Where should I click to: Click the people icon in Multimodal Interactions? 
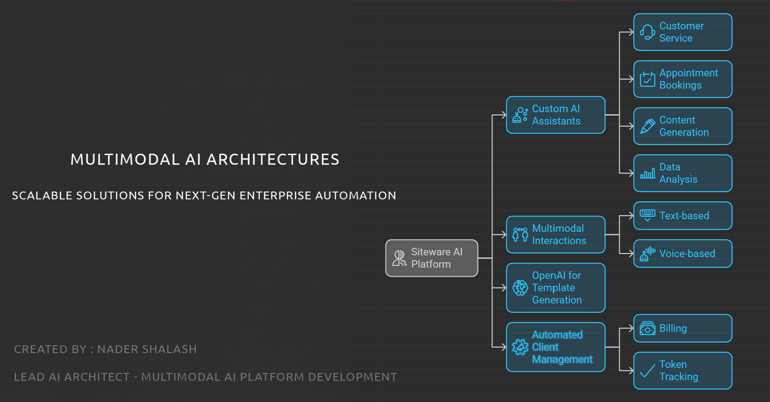pyautogui.click(x=520, y=234)
